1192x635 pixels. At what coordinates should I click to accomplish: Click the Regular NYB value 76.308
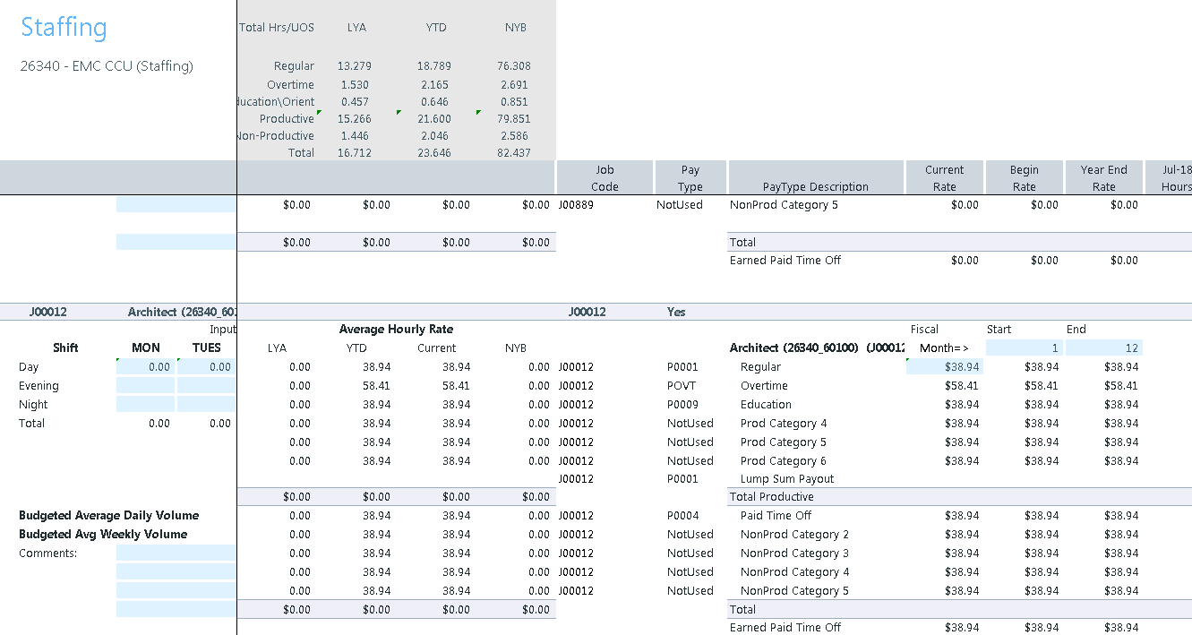coord(513,66)
